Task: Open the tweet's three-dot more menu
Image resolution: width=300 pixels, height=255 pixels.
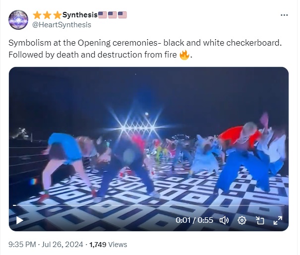Action: pos(284,15)
